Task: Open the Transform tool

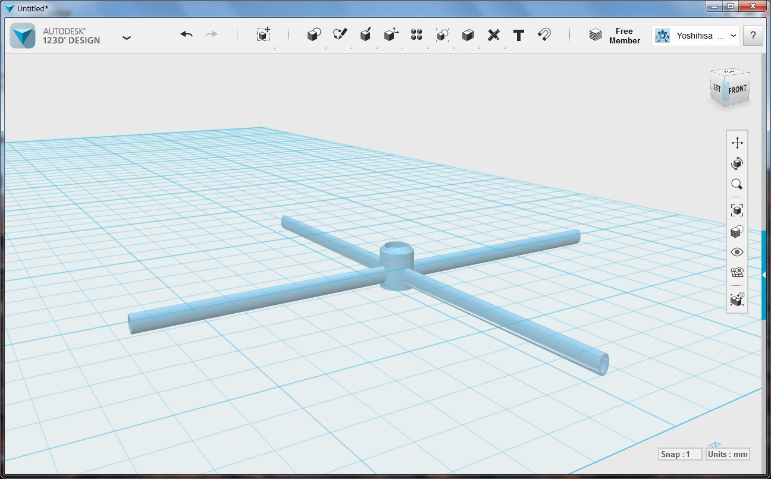Action: 264,34
